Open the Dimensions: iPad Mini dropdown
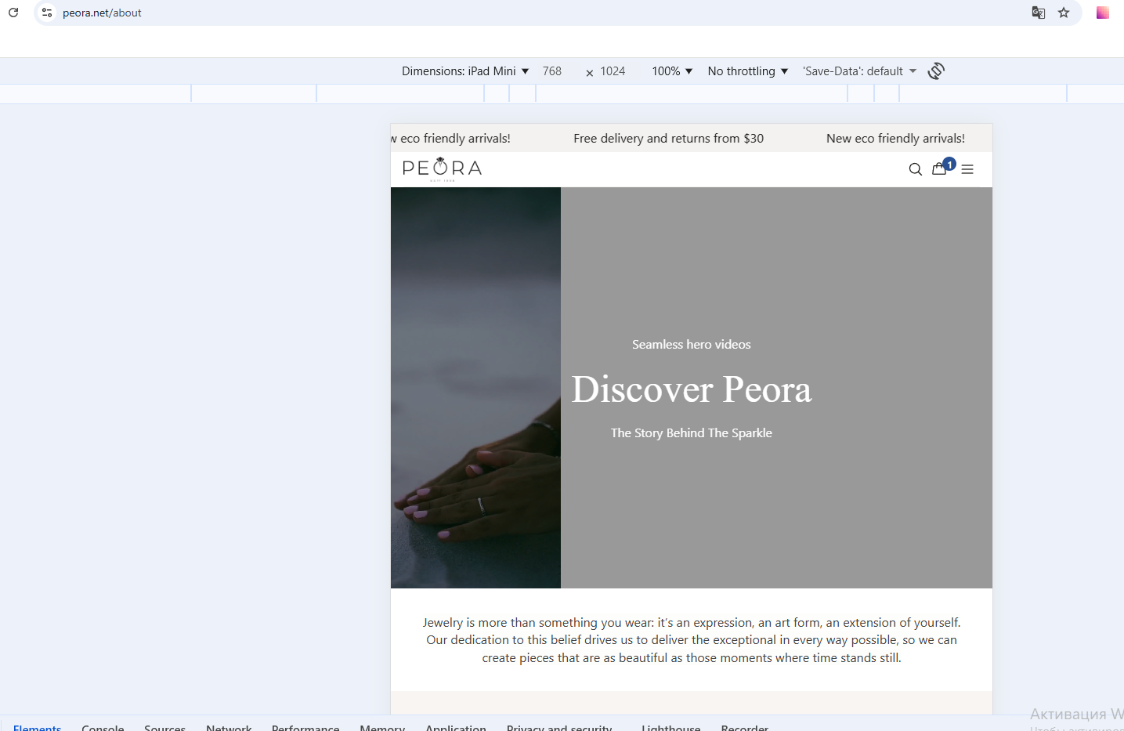The height and width of the screenshot is (731, 1124). point(465,71)
